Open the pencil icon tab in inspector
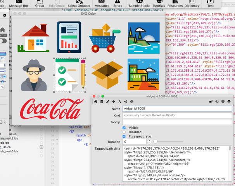 (107, 102)
